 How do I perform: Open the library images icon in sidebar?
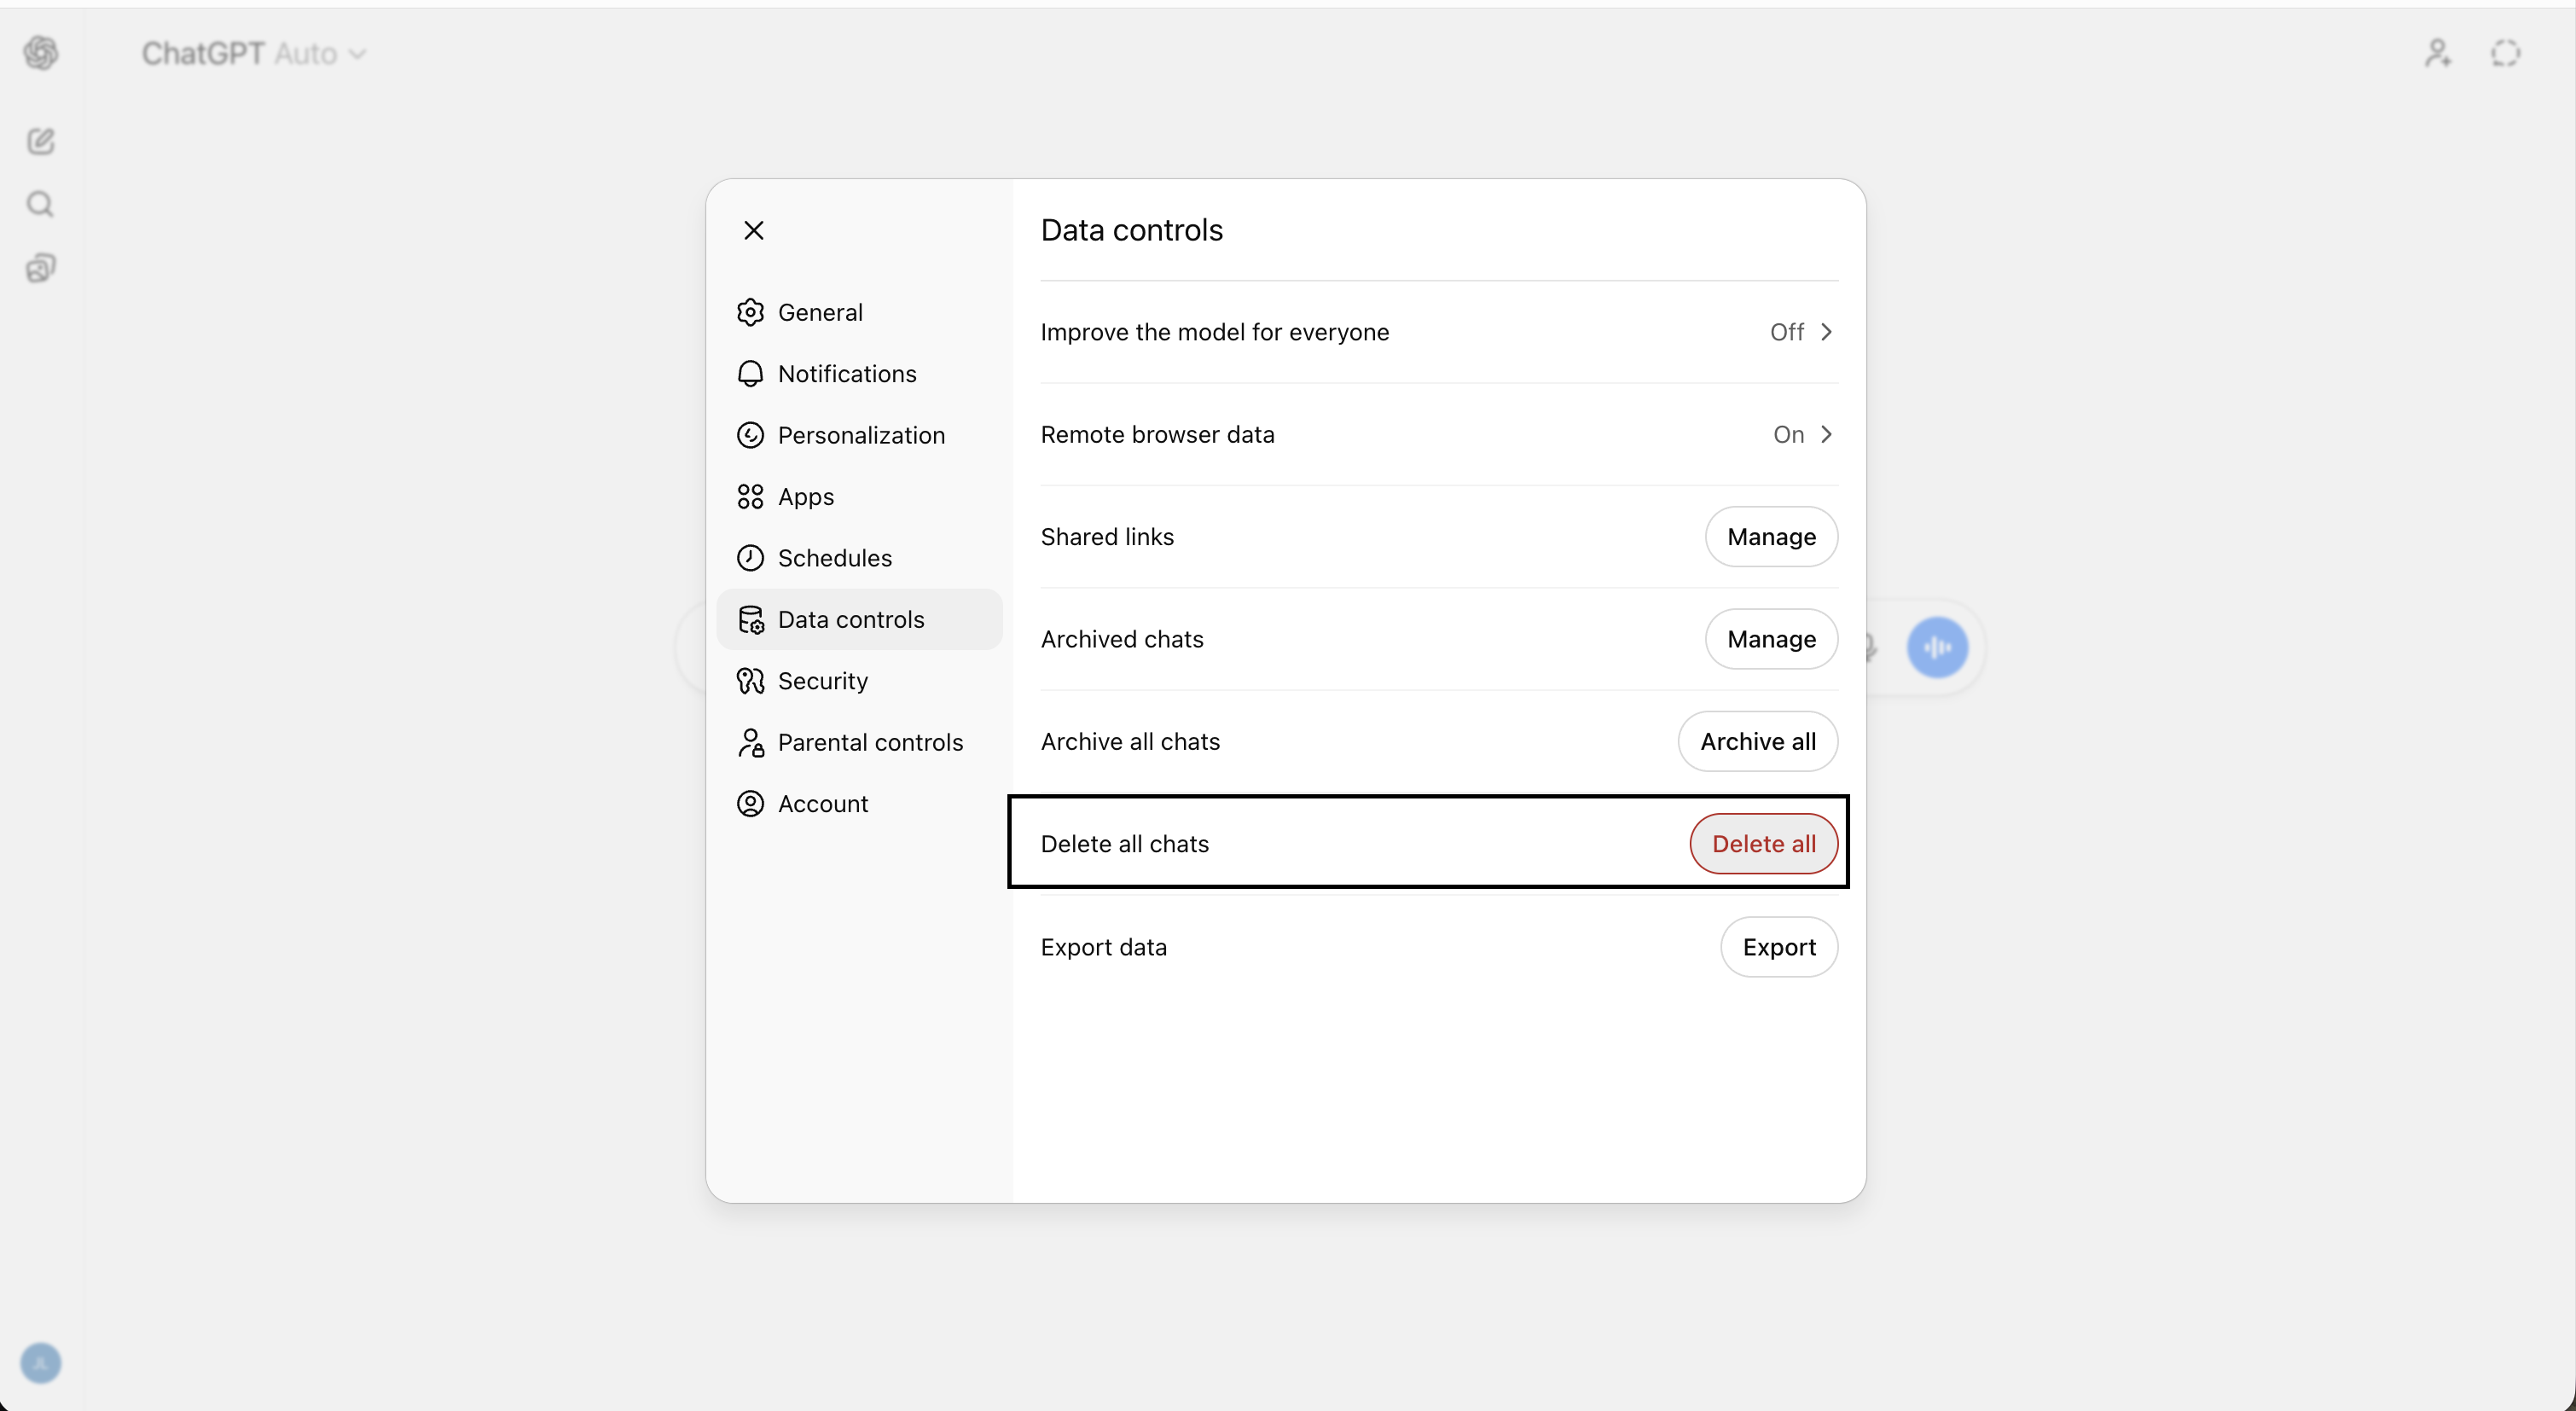41,268
